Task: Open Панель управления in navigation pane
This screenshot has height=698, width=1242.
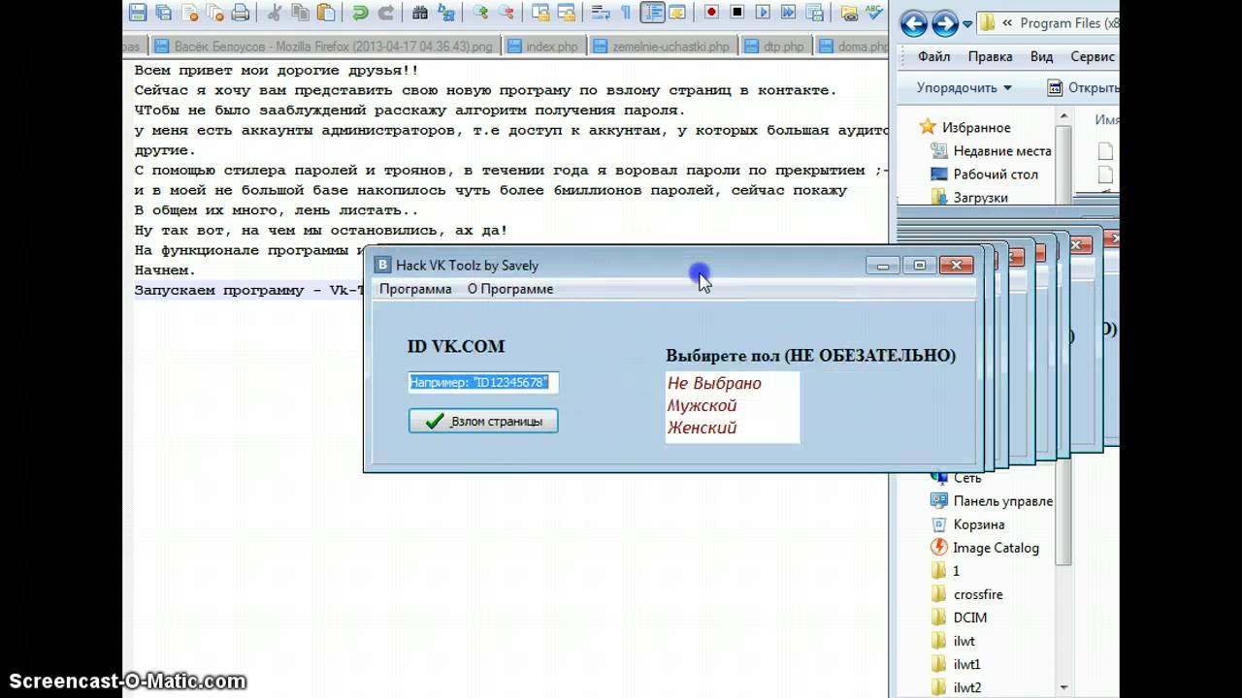Action: (992, 501)
